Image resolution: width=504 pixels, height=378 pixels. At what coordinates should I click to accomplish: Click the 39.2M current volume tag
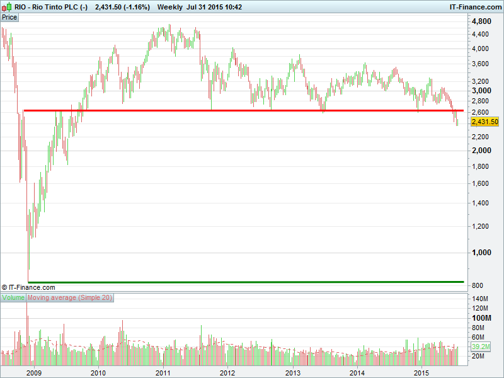tap(481, 346)
